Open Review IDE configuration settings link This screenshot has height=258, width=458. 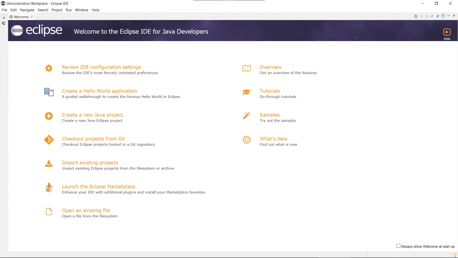101,67
